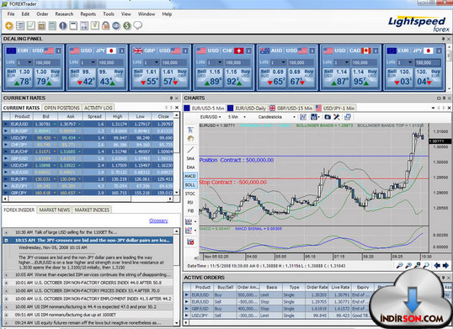The height and width of the screenshot is (329, 453).
Task: Toggle the MACD indicator button
Action: [190, 176]
